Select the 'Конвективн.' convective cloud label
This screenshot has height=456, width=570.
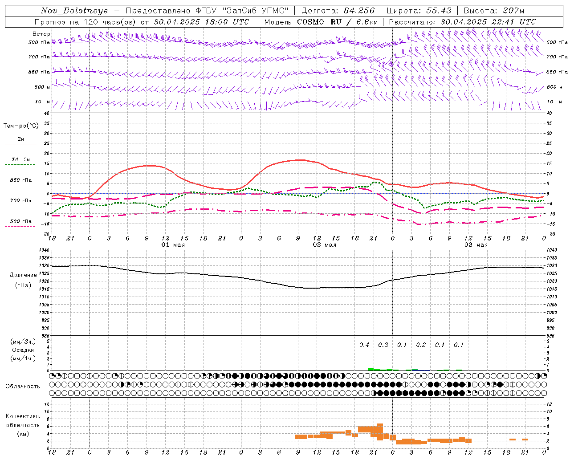(23, 416)
